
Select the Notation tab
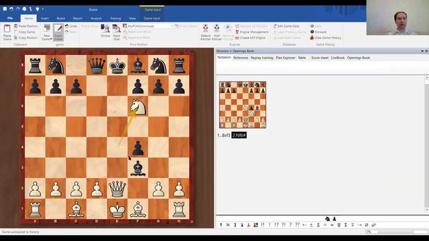[224, 58]
